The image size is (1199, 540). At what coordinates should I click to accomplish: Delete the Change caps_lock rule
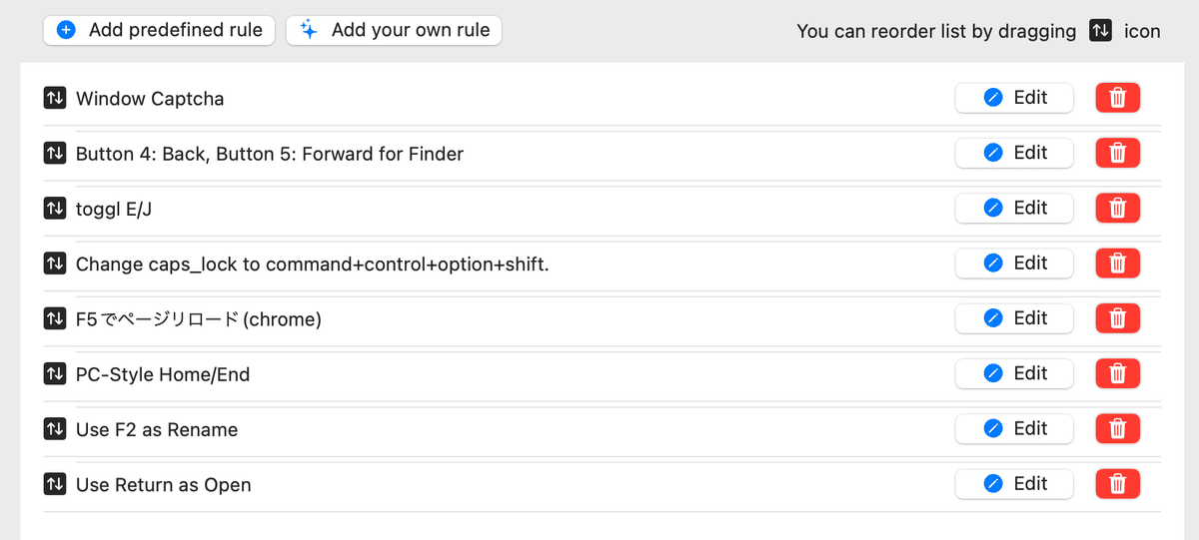pyautogui.click(x=1118, y=264)
